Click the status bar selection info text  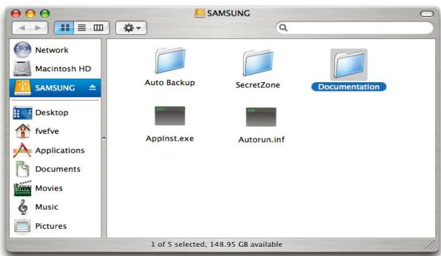pyautogui.click(x=217, y=244)
